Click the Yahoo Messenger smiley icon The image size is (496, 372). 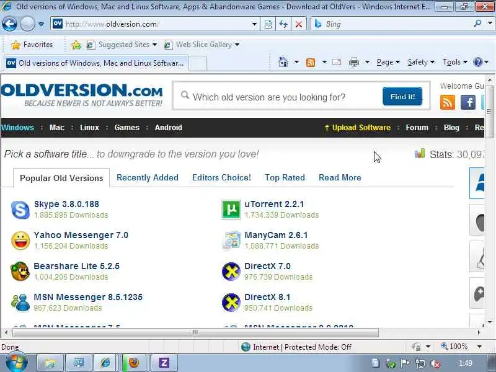[20, 241]
